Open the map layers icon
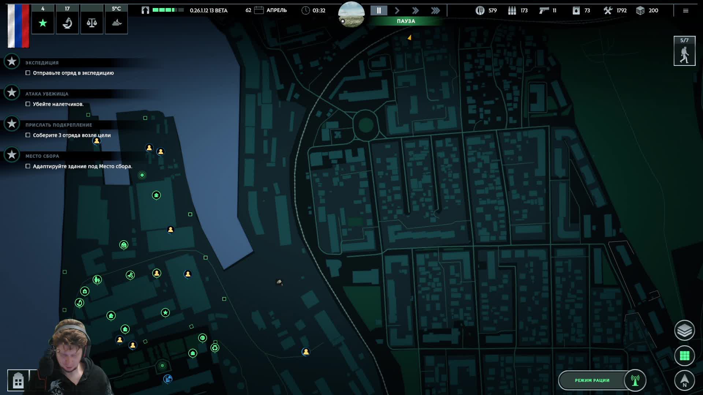The width and height of the screenshot is (703, 395). click(x=684, y=331)
